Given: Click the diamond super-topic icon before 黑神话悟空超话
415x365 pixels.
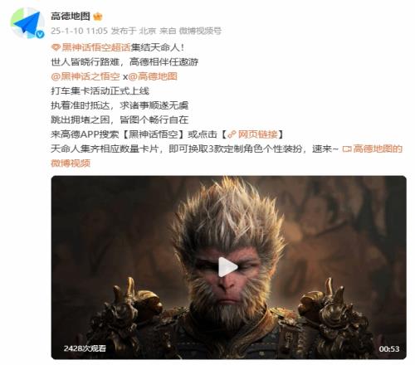Looking at the screenshot, I should (x=56, y=47).
